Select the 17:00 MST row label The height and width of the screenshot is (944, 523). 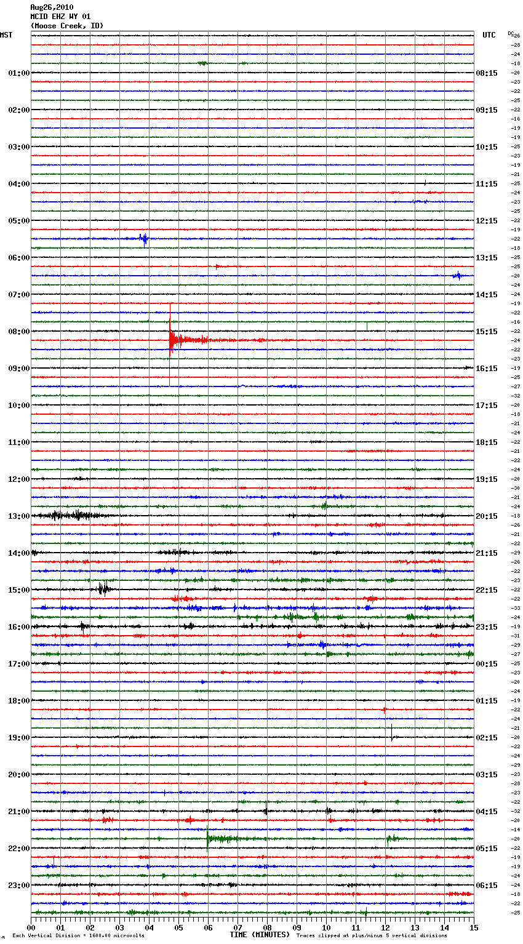(x=19, y=664)
